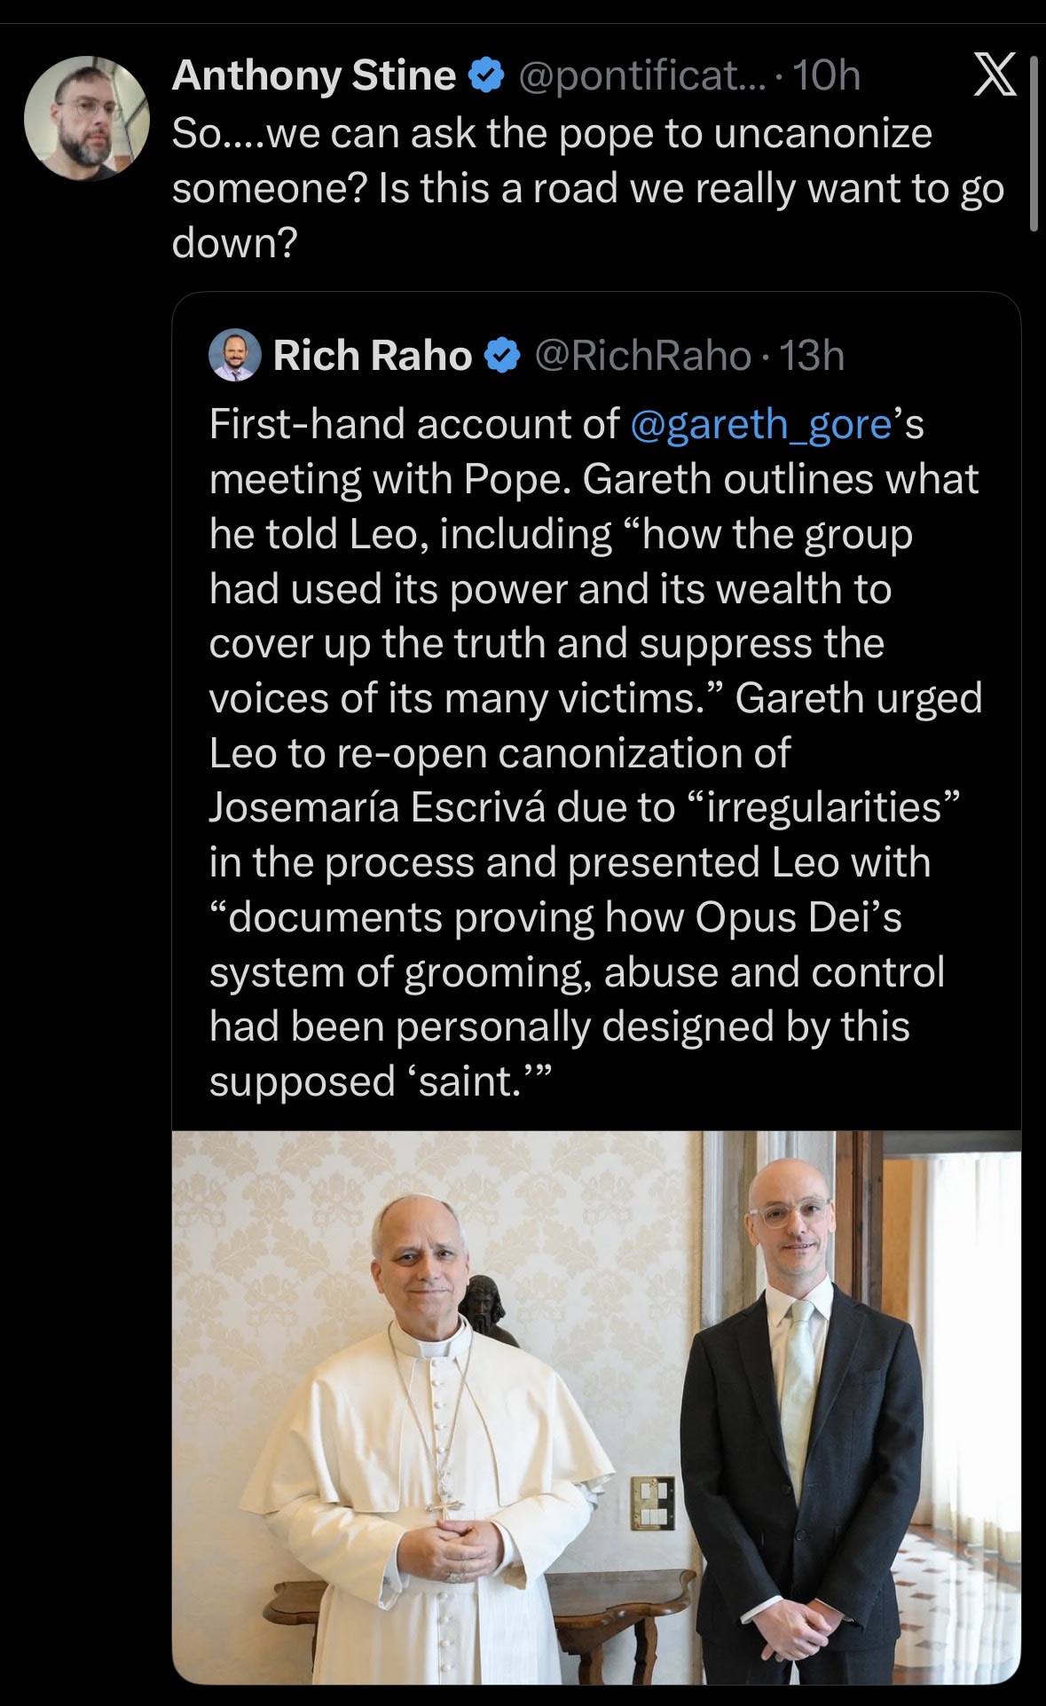Click Rich Raho's verified checkmark badge
This screenshot has width=1046, height=1706.
tap(502, 357)
